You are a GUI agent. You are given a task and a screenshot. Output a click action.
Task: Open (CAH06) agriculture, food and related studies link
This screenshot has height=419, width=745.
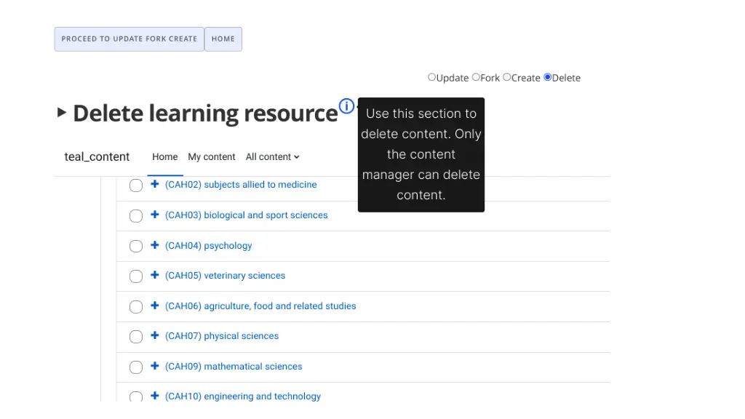pos(260,306)
